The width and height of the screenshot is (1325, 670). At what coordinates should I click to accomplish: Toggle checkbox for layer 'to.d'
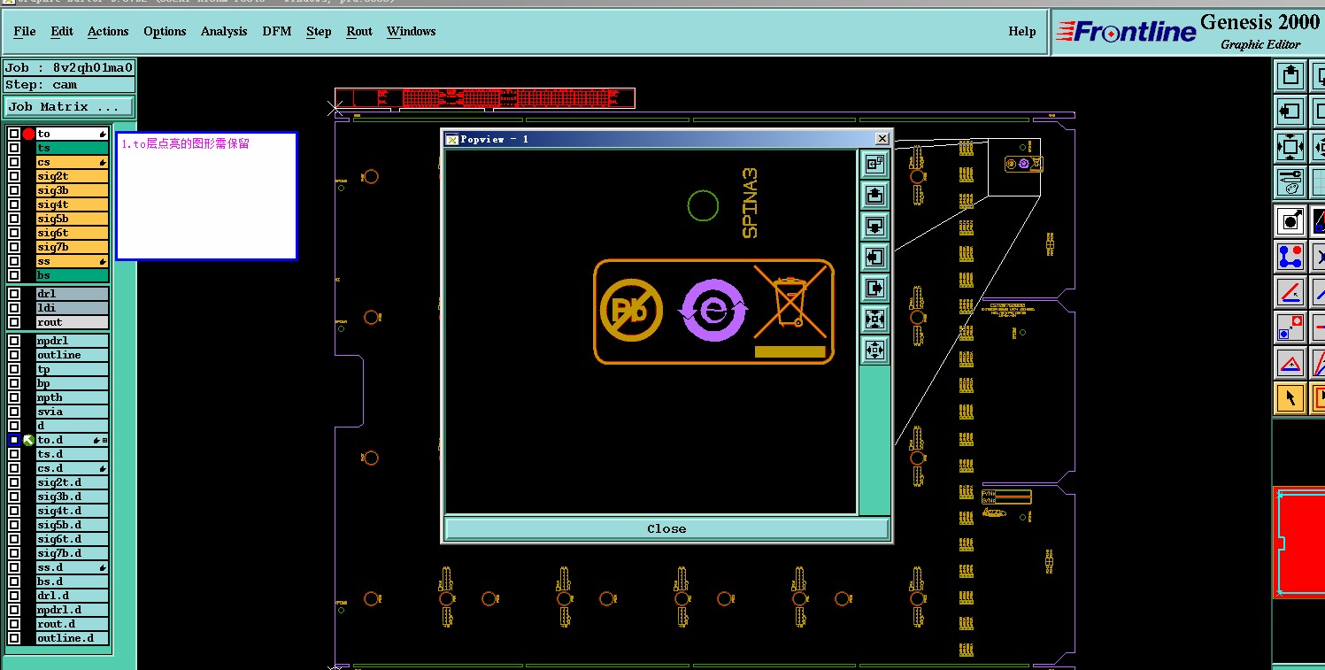click(14, 440)
